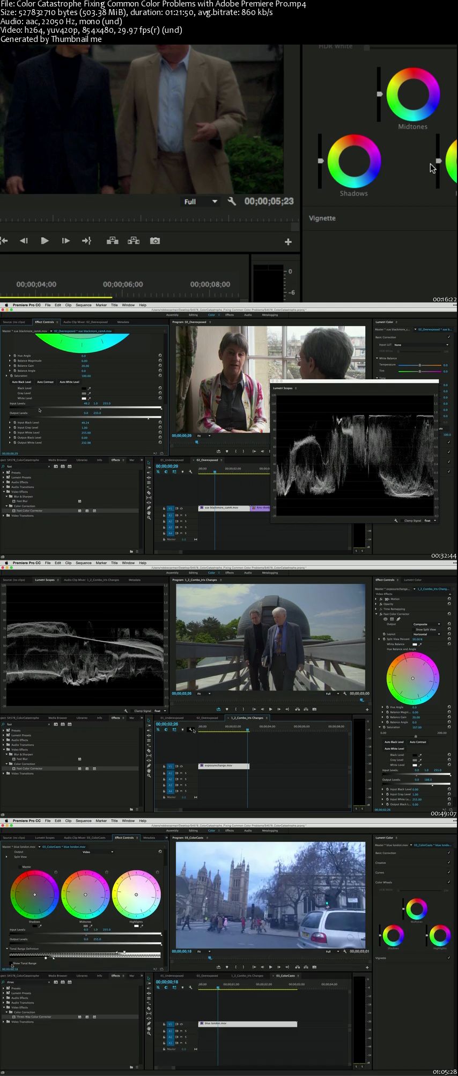Open float dropdown in Lumetri Scopes window
Image resolution: width=458 pixels, height=1076 pixels.
(430, 521)
